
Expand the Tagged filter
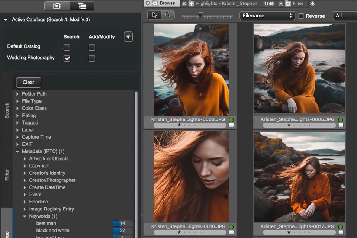(x=17, y=123)
